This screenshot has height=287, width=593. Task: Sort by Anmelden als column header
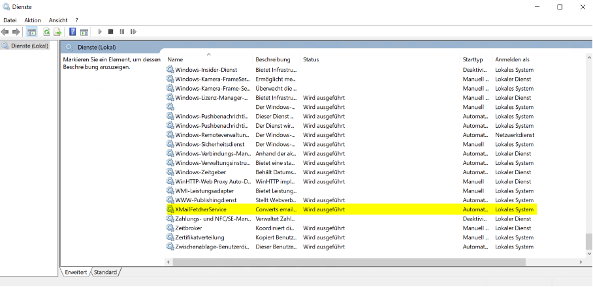click(x=513, y=59)
